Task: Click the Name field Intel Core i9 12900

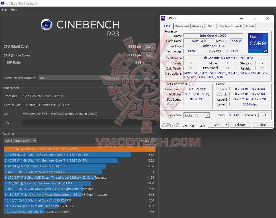Action: [x=213, y=36]
